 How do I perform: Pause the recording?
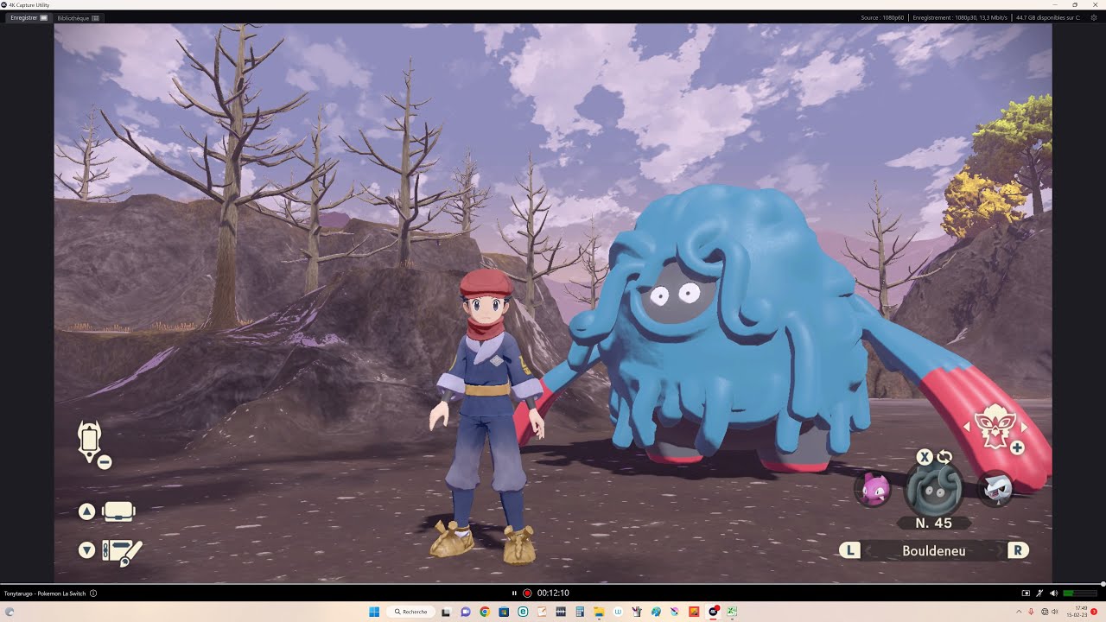(514, 593)
